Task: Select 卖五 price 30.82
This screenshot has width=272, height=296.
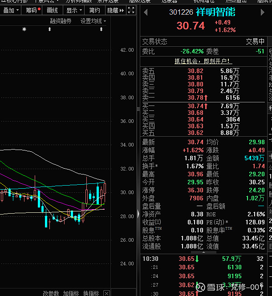Action: [x=195, y=71]
